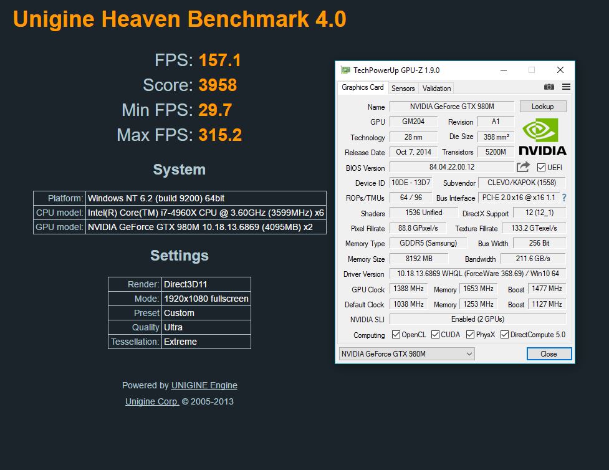Toggle the OpenCL checkbox
Image resolution: width=609 pixels, height=470 pixels.
click(396, 335)
